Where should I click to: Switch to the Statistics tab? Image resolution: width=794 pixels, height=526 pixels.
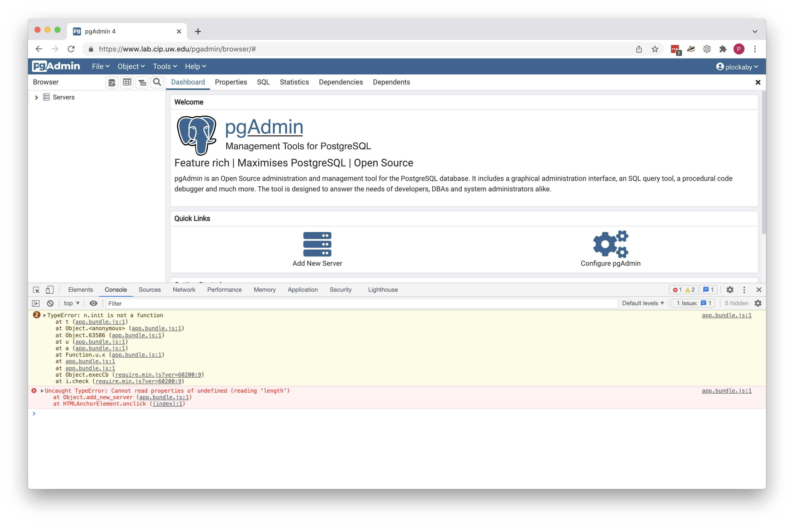294,82
